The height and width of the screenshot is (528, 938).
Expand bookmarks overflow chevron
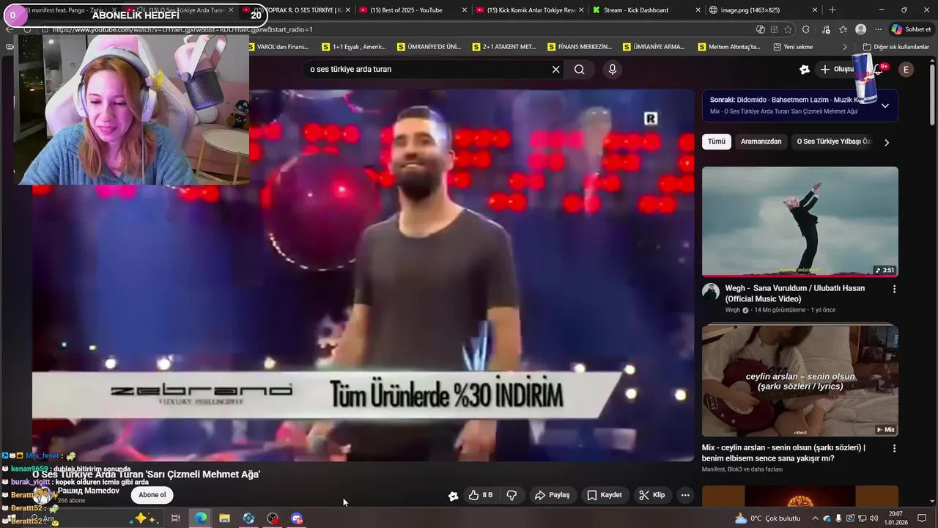845,47
